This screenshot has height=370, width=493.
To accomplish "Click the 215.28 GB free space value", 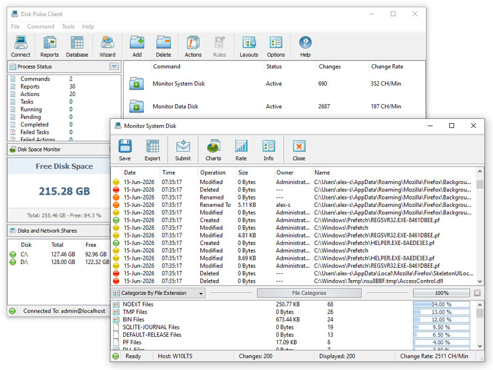I will (x=64, y=191).
